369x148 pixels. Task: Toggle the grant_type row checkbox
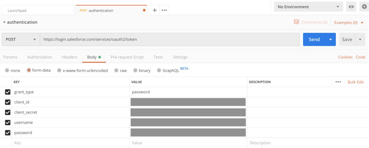pos(8,92)
